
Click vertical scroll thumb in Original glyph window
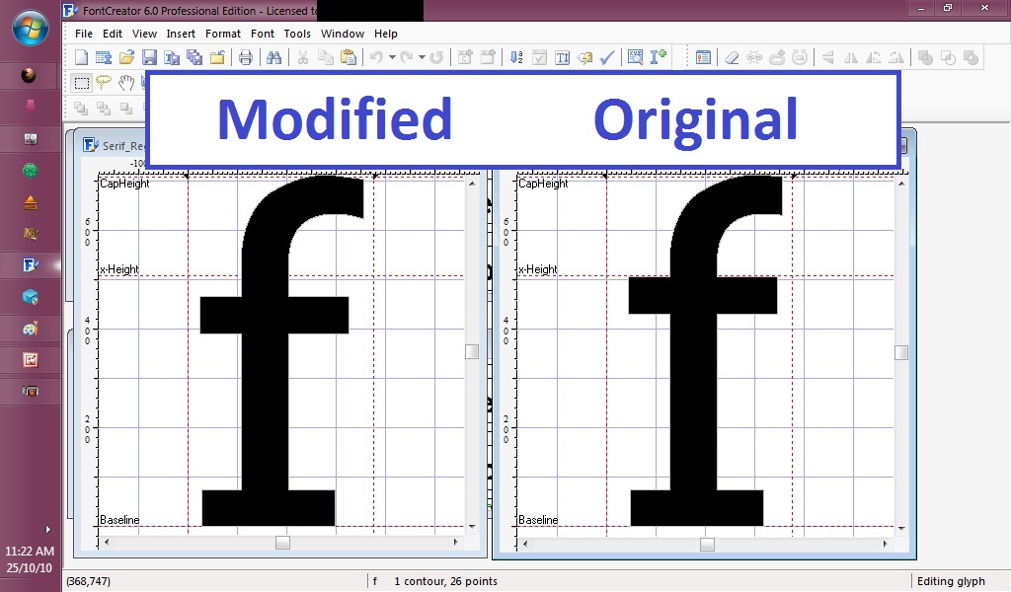click(901, 352)
